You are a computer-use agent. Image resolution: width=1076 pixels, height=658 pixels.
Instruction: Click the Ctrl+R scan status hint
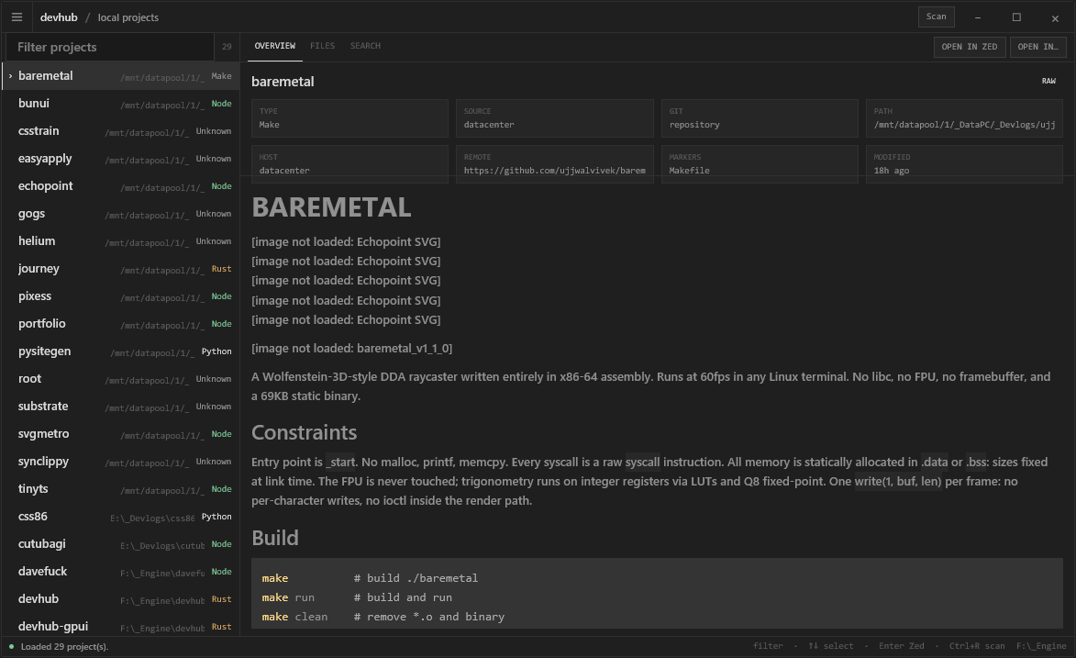click(977, 646)
